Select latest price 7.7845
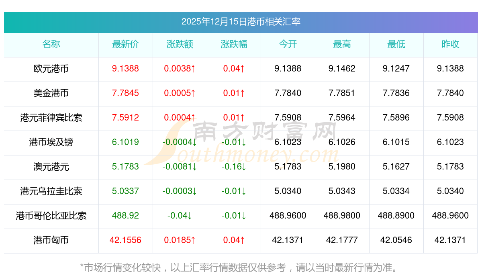The image size is (482, 280). click(125, 93)
